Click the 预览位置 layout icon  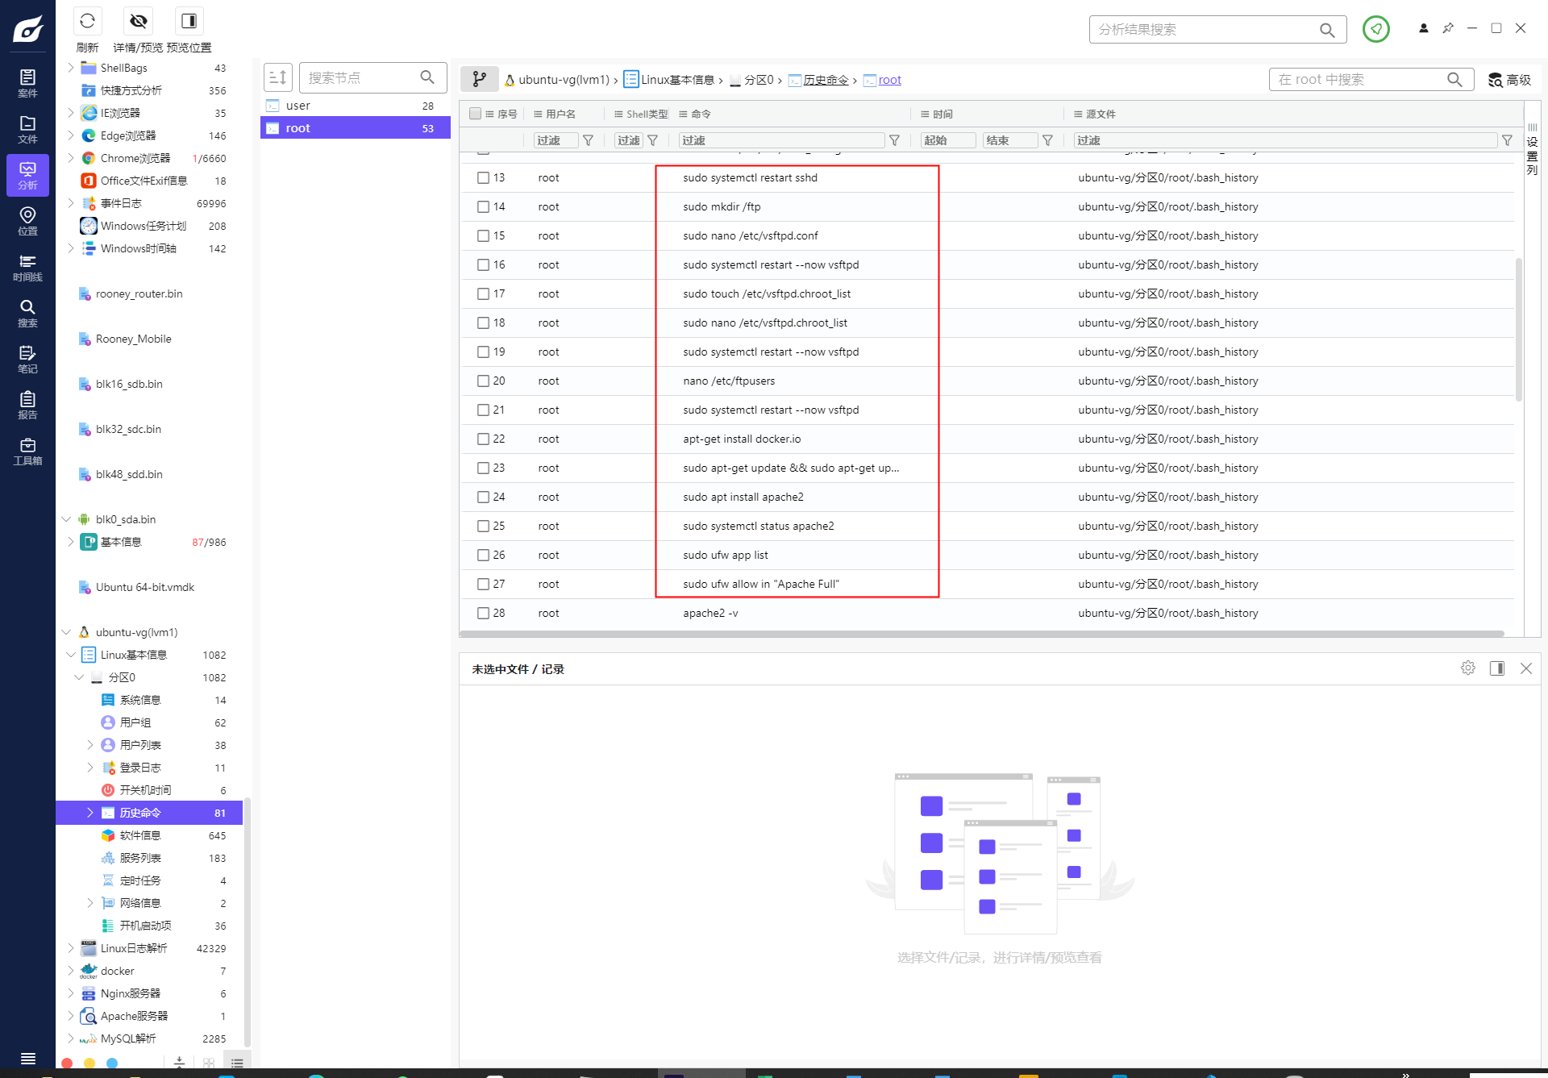pyautogui.click(x=189, y=21)
